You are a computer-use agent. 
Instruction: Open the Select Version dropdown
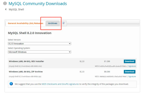(x=39, y=43)
